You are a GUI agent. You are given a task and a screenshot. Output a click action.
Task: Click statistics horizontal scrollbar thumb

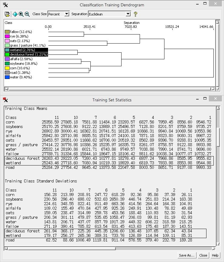click(62, 249)
